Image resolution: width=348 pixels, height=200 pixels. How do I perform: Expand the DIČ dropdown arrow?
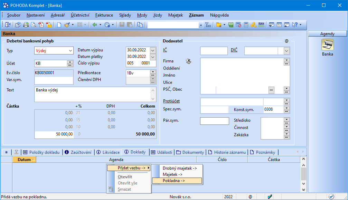coord(286,51)
